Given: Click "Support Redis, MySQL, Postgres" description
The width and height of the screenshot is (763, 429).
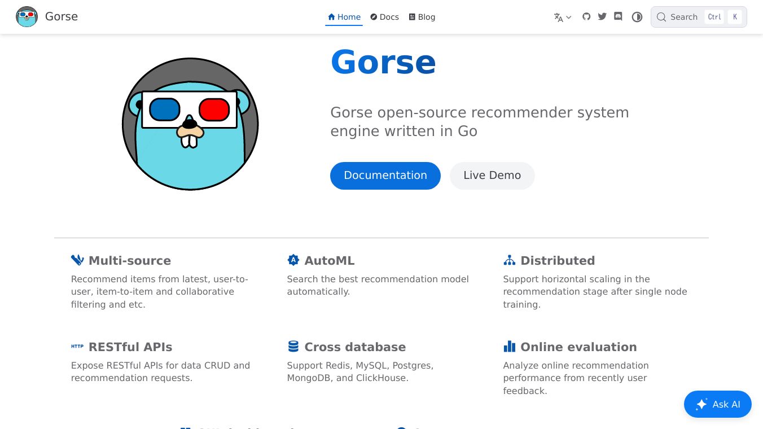Looking at the screenshot, I should (x=360, y=371).
